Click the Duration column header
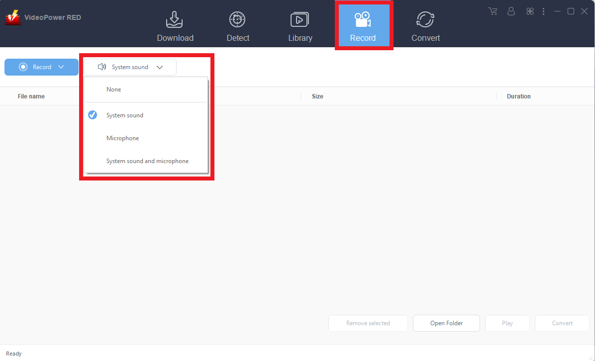The height and width of the screenshot is (361, 595). (x=519, y=96)
